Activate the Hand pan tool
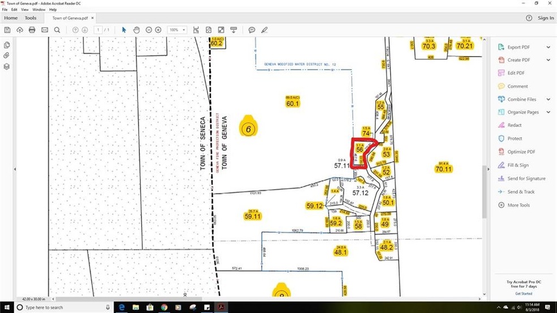This screenshot has height=313, width=557. point(136,30)
